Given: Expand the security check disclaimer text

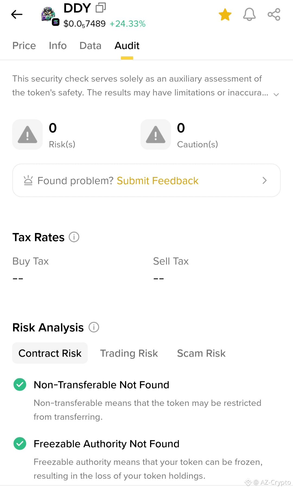Looking at the screenshot, I should [x=276, y=94].
